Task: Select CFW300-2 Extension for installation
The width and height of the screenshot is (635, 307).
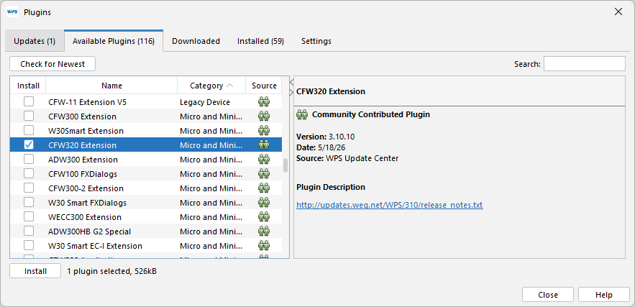Action: (29, 188)
